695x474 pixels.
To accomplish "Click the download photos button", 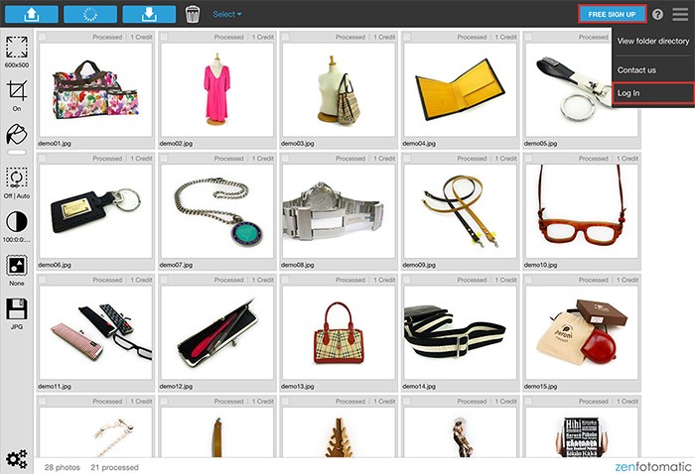I will 149,14.
